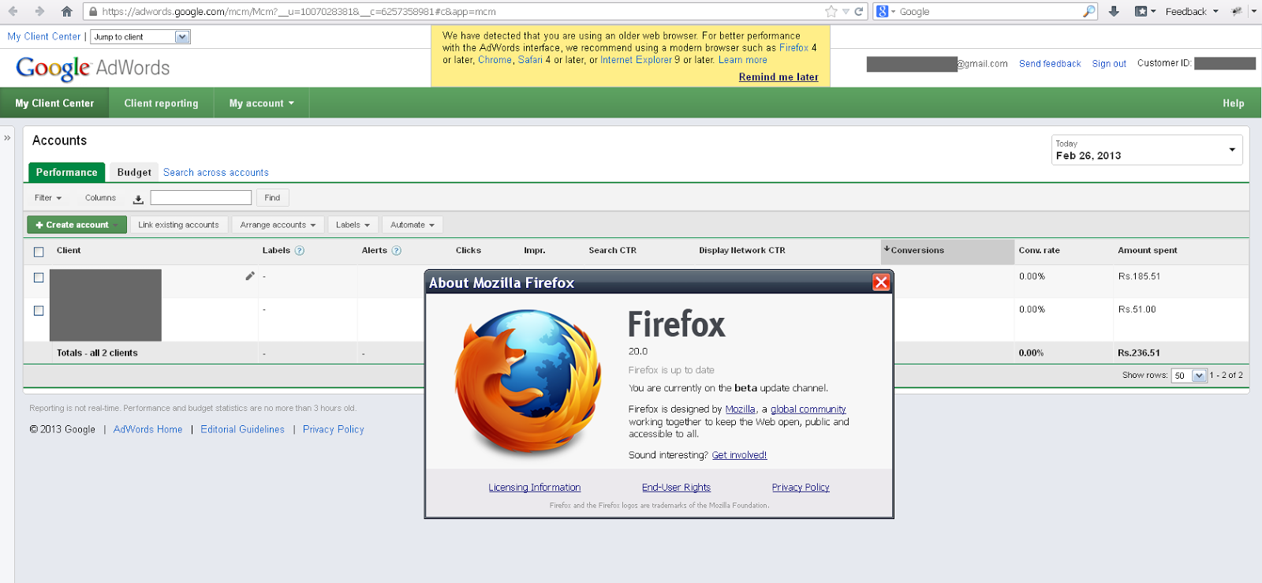Image resolution: width=1262 pixels, height=583 pixels.
Task: Open the Editorial Guidelines footer link
Action: [242, 429]
